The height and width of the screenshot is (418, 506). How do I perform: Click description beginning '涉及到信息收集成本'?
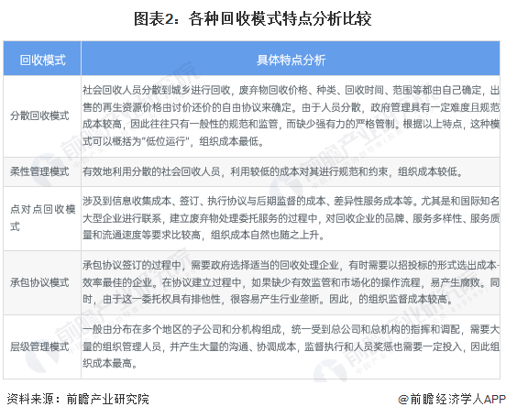tap(291, 218)
